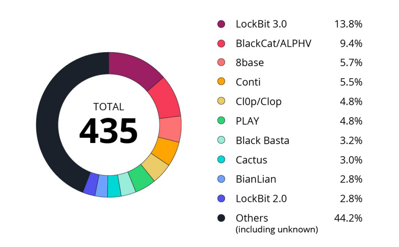Click the Cl0p/Clop legend color dot
The image size is (399, 247).
pos(221,101)
